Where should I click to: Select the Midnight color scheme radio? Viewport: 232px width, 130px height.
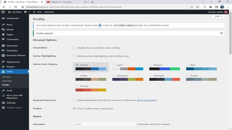click(151, 75)
